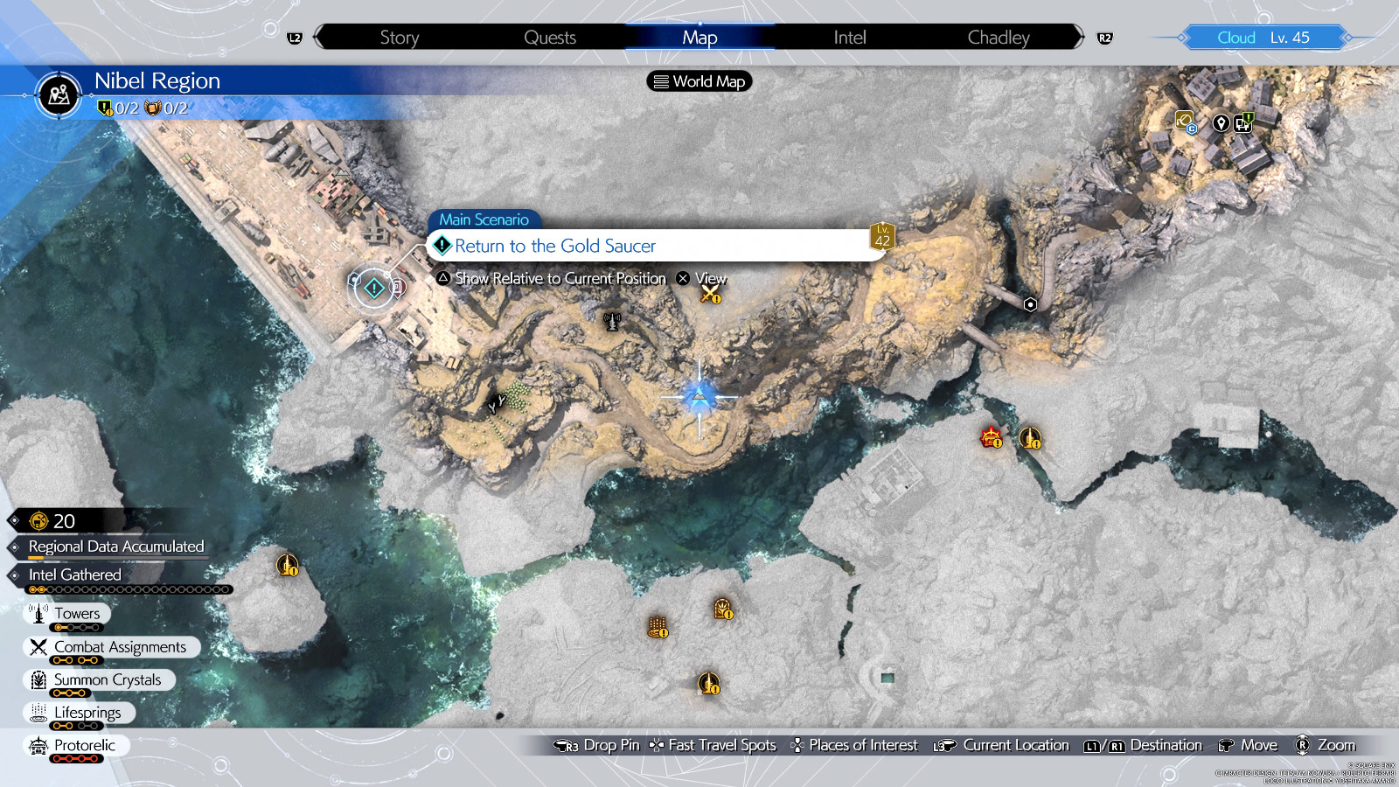Select the Chadley tab
The width and height of the screenshot is (1399, 787).
[x=998, y=38]
